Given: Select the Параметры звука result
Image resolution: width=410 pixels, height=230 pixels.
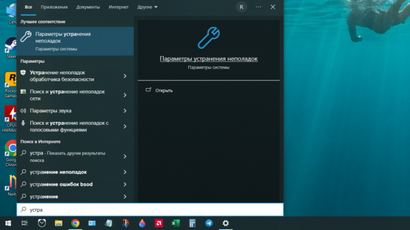Looking at the screenshot, I should tap(75, 111).
